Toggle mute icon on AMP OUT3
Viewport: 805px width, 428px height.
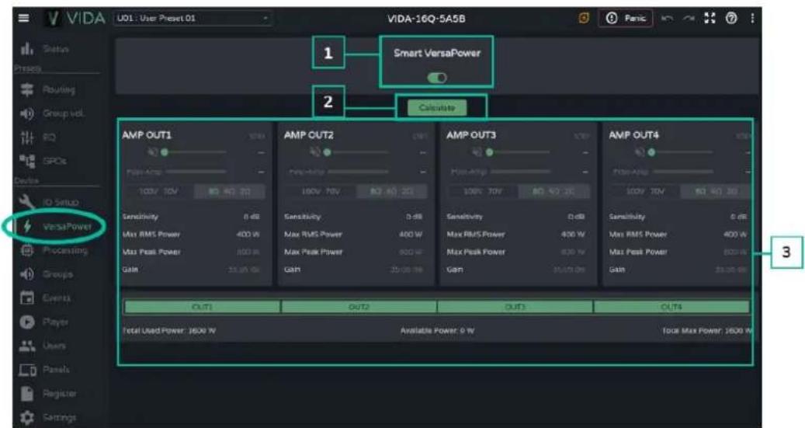pyautogui.click(x=477, y=152)
